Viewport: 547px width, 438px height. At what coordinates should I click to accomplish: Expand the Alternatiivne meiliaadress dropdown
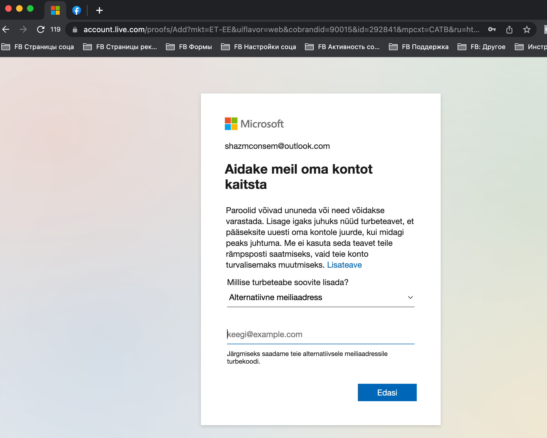pyautogui.click(x=321, y=297)
